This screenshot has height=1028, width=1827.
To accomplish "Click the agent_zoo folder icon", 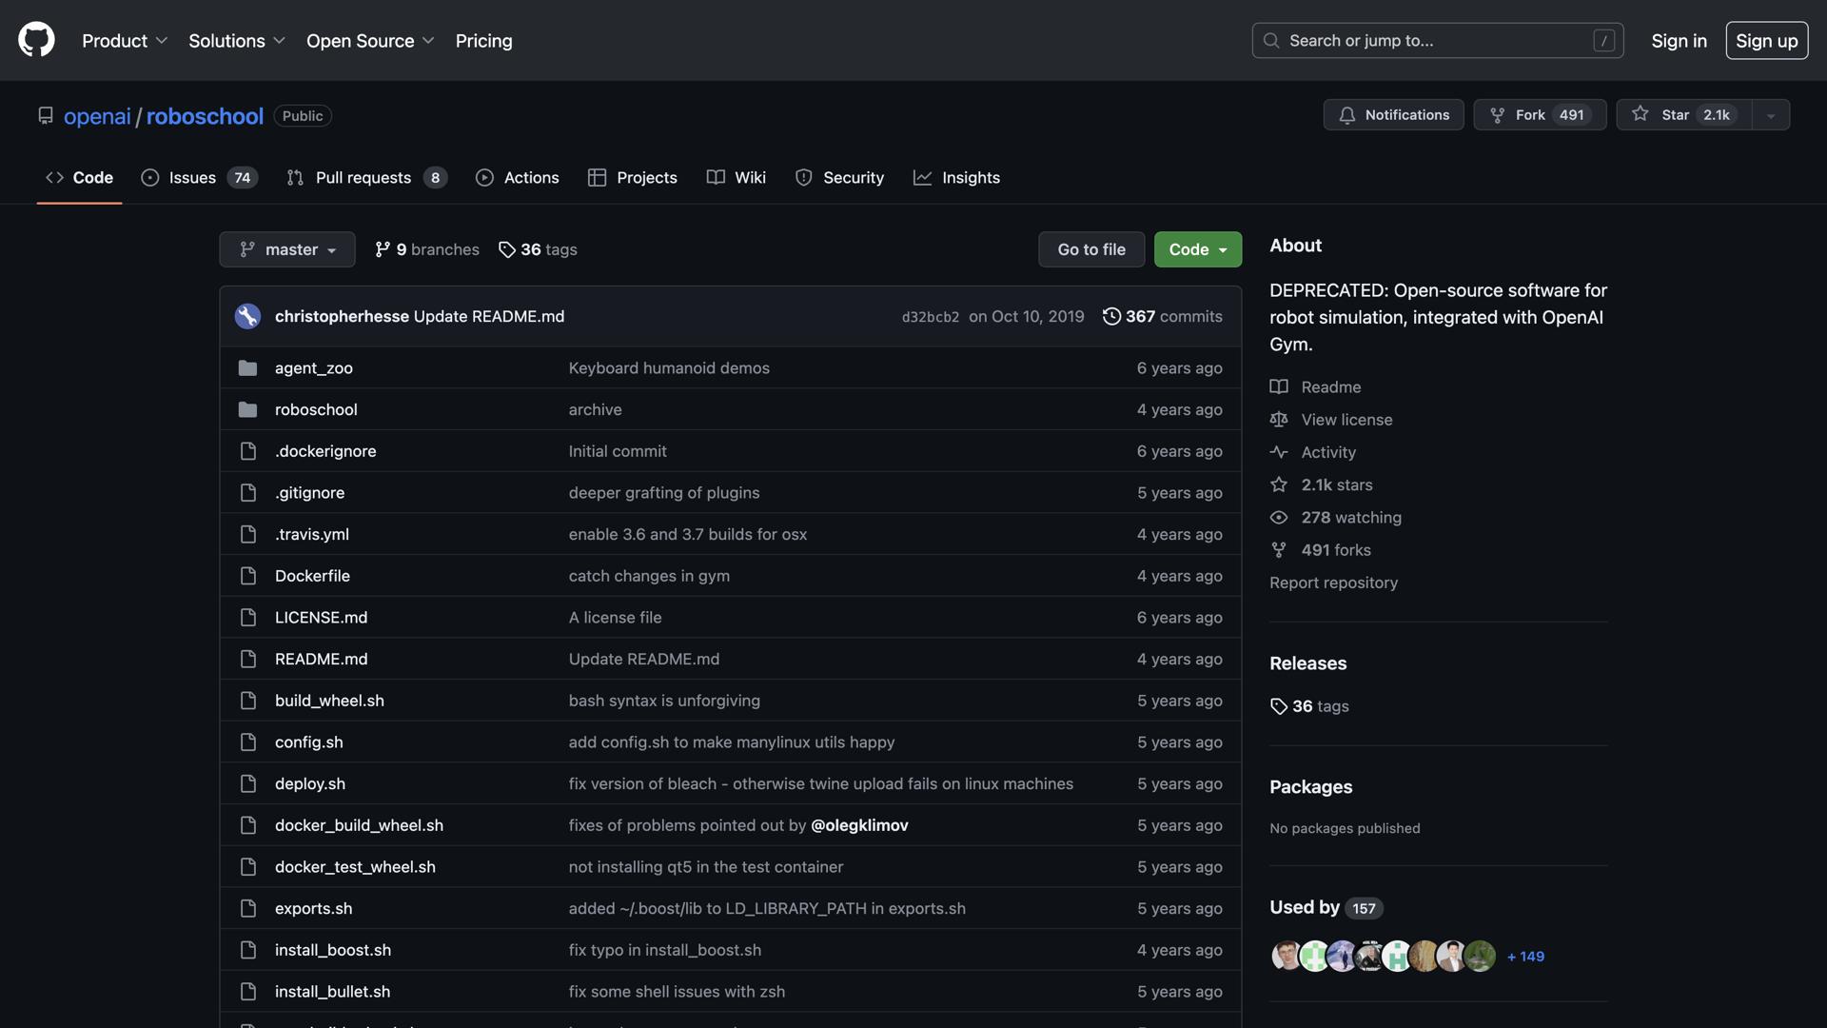I will coord(247,367).
